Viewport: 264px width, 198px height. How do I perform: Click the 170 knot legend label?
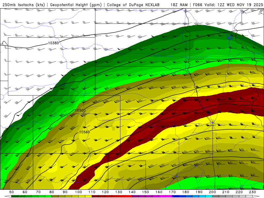click(x=172, y=192)
